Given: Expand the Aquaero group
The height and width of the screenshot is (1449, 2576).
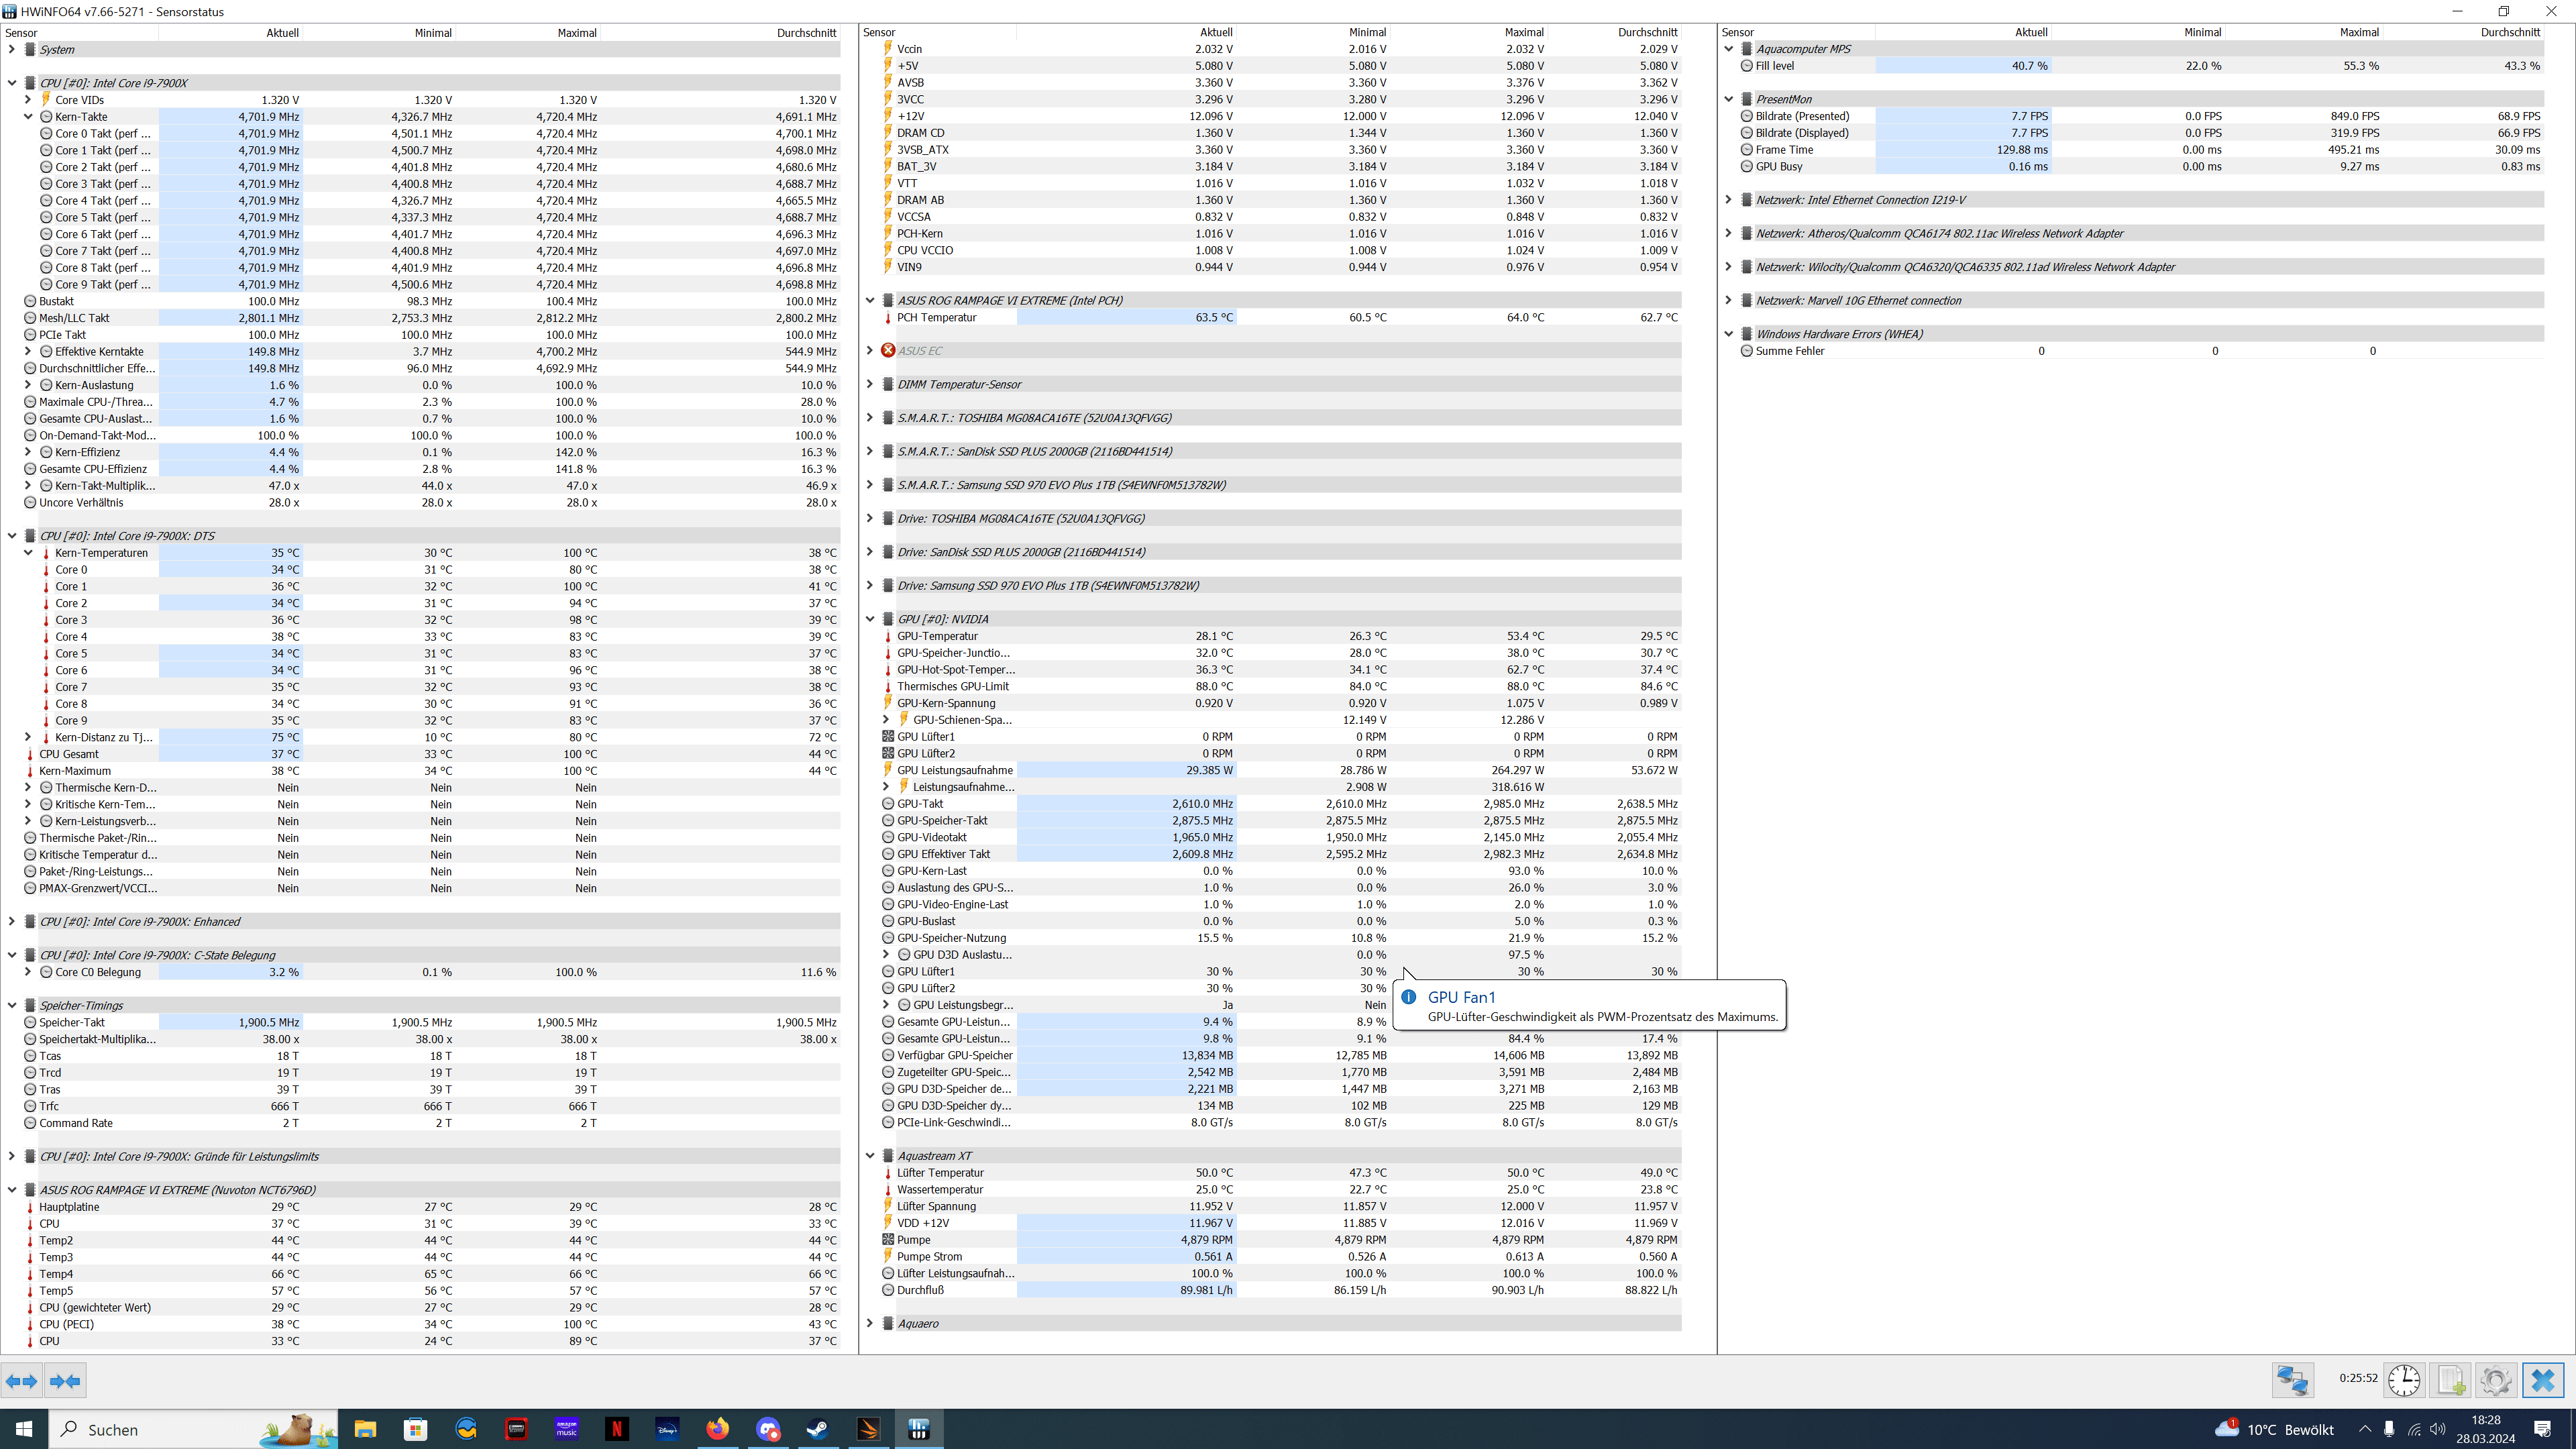Looking at the screenshot, I should pyautogui.click(x=870, y=1324).
